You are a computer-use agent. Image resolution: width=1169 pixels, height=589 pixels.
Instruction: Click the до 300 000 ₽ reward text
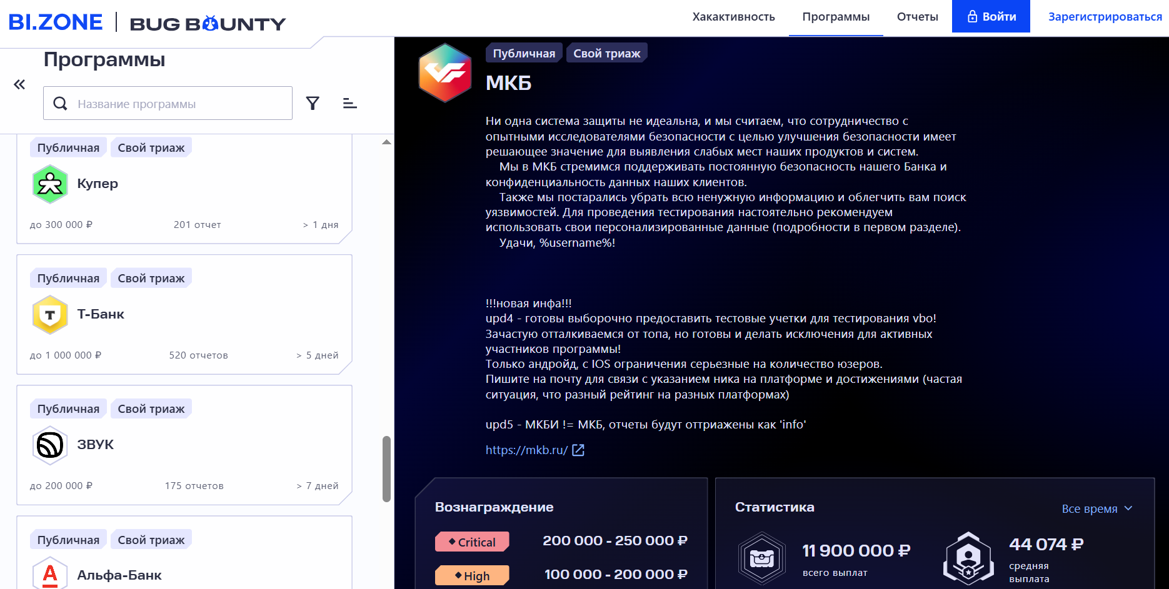[61, 225]
